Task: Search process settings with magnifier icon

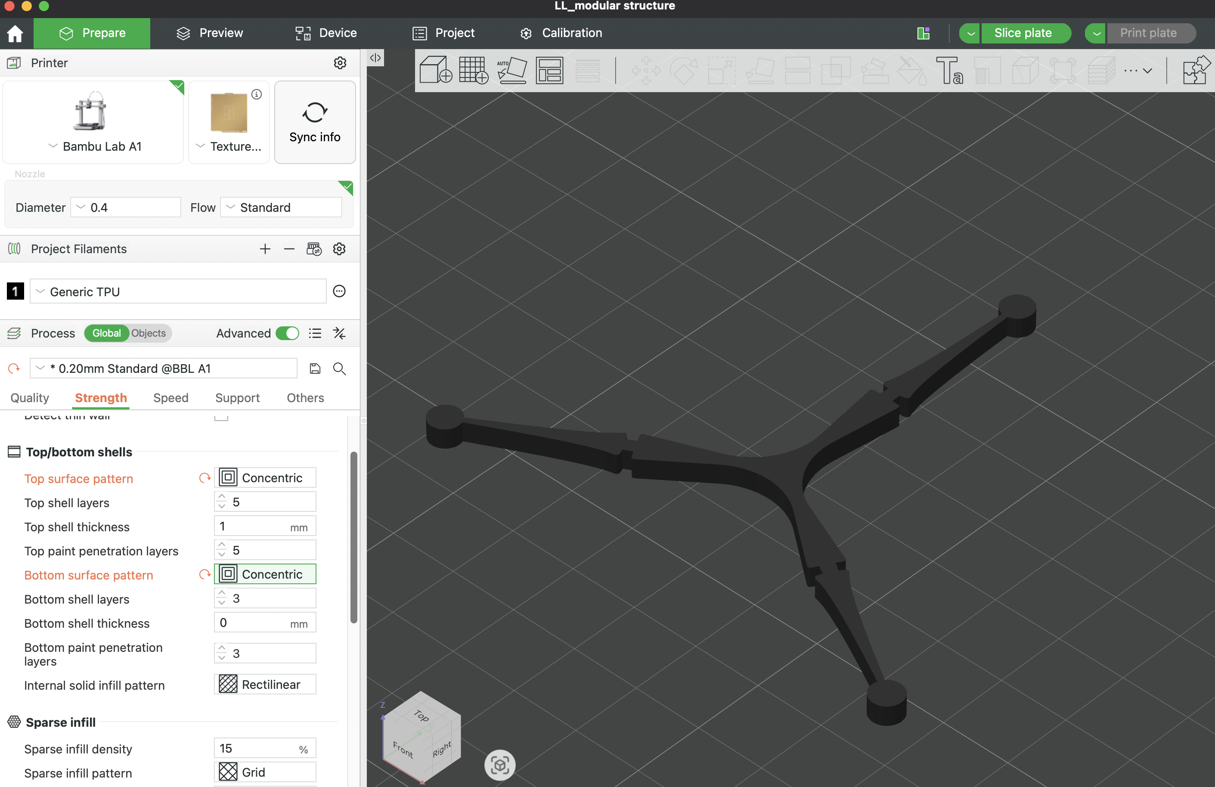Action: [x=339, y=369]
